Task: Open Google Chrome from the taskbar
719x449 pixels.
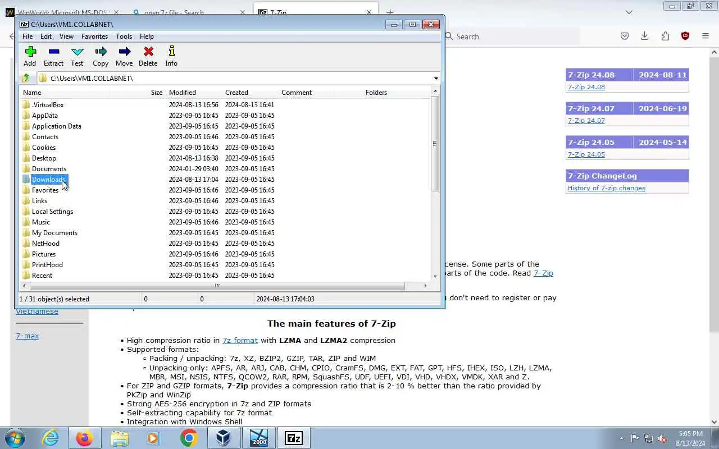Action: pos(189,438)
